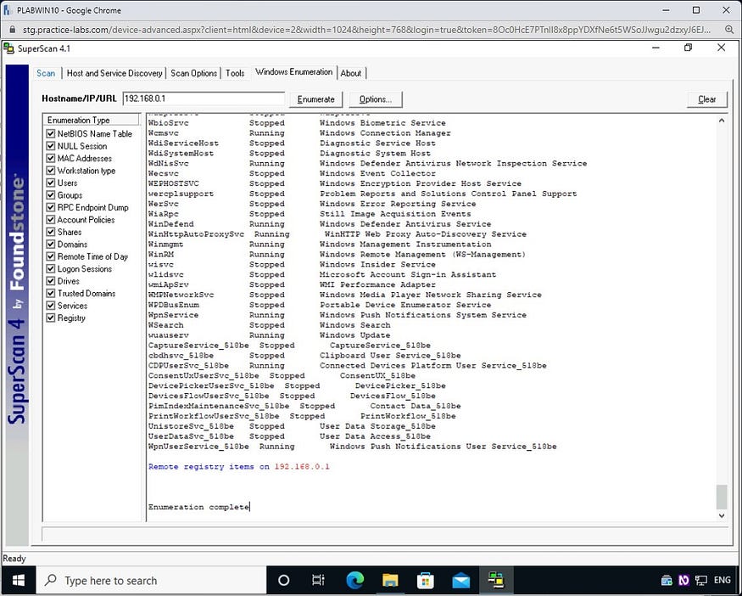Uncheck Remote Time of Day

(51, 256)
